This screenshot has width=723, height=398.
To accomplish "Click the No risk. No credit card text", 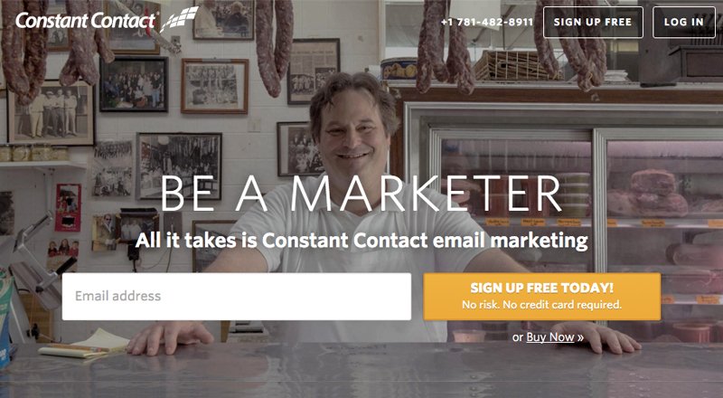I will pyautogui.click(x=541, y=305).
